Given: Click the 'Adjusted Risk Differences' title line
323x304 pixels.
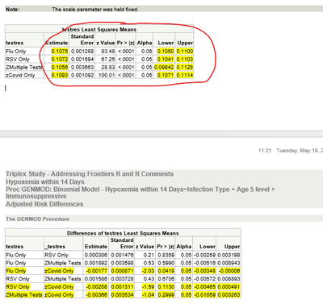Looking at the screenshot, I should tap(44, 204).
